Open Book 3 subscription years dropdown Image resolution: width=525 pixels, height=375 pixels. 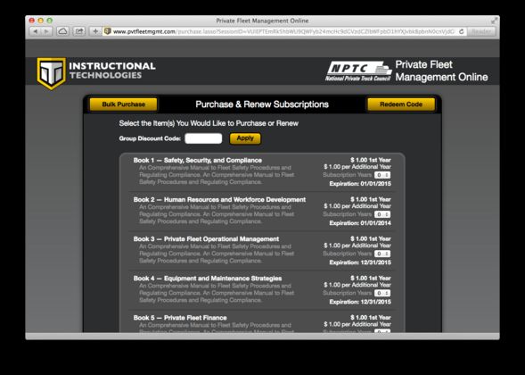point(382,254)
